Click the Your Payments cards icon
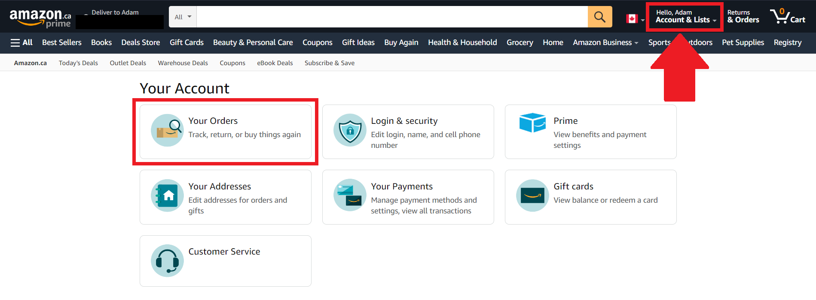 coord(350,195)
